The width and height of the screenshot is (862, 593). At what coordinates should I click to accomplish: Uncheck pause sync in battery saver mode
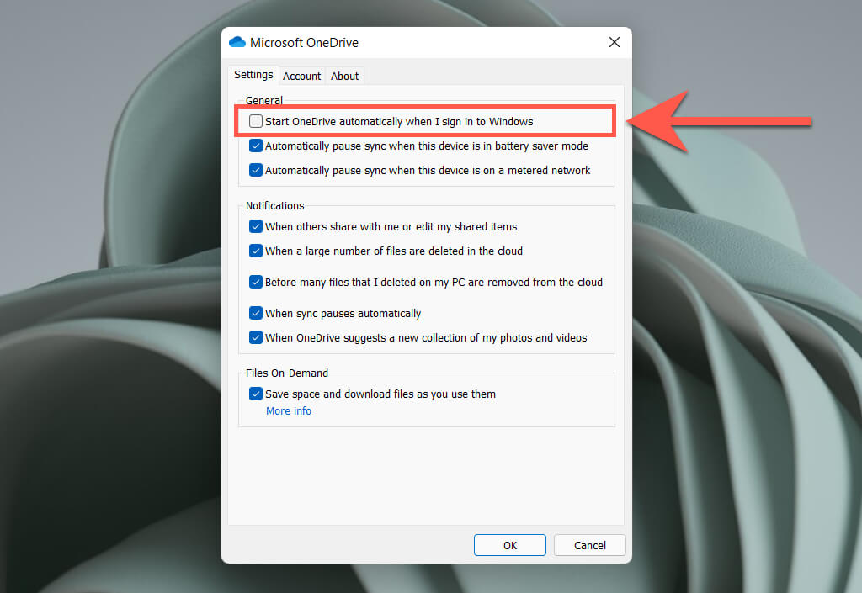click(256, 146)
